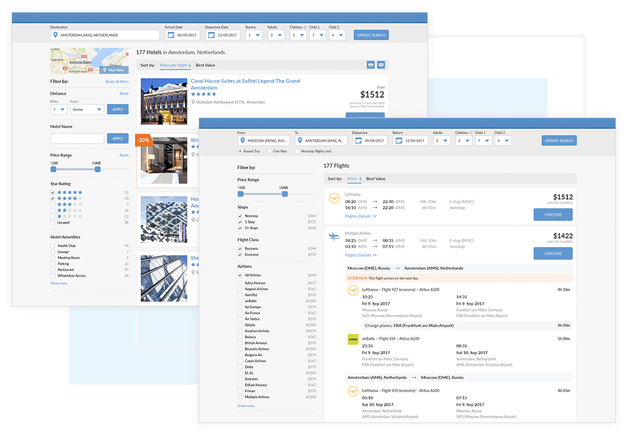Open Canal House Suites hotel link

coord(245,85)
